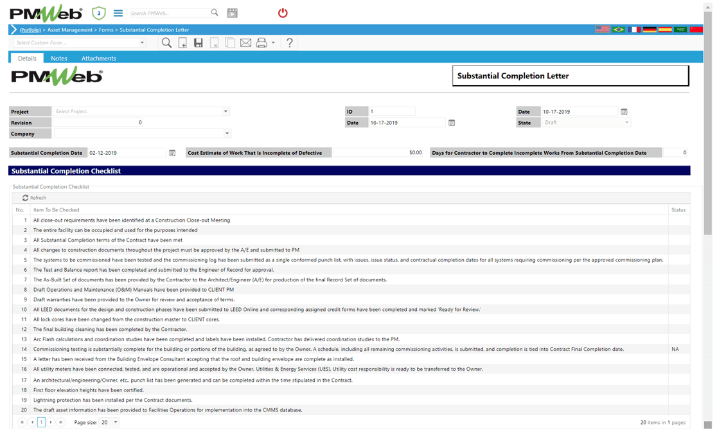Select row 'First floor elevation heights have been certified'

(x=351, y=390)
